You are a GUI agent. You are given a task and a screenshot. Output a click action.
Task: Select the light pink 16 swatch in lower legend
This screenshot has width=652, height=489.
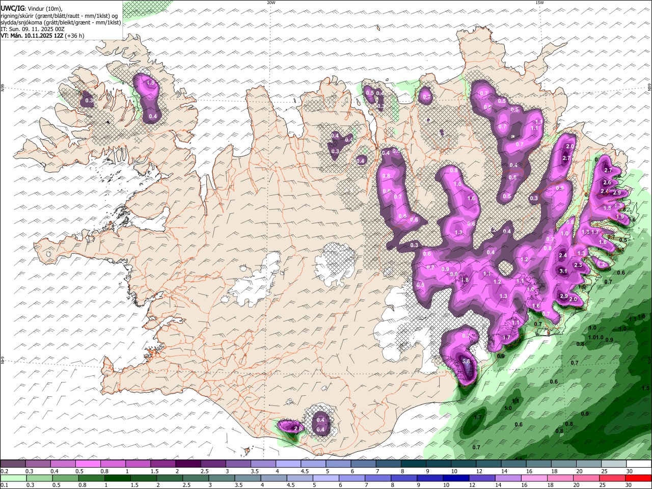point(534,478)
